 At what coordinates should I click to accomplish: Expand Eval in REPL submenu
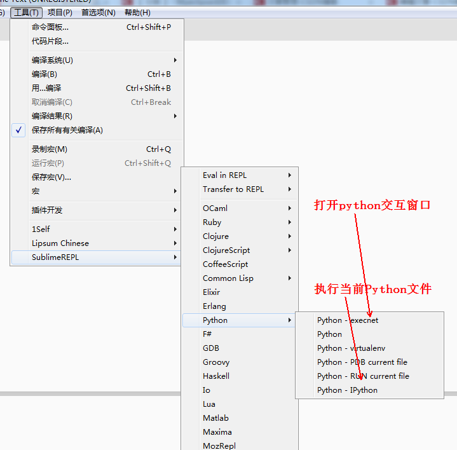(x=240, y=175)
